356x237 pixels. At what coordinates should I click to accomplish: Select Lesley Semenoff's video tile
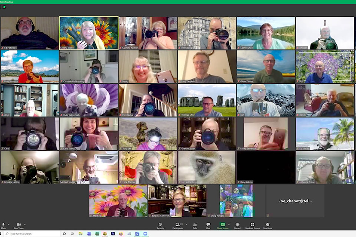[x=266, y=134]
